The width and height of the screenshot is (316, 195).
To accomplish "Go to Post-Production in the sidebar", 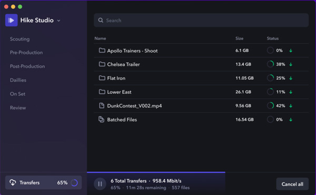I will (27, 66).
